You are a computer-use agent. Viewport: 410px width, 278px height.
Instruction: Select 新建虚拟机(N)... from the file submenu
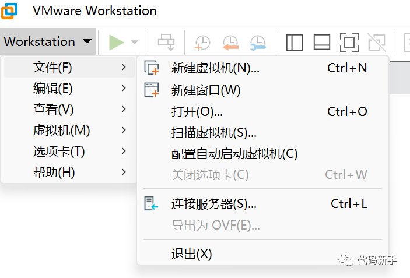pyautogui.click(x=263, y=68)
